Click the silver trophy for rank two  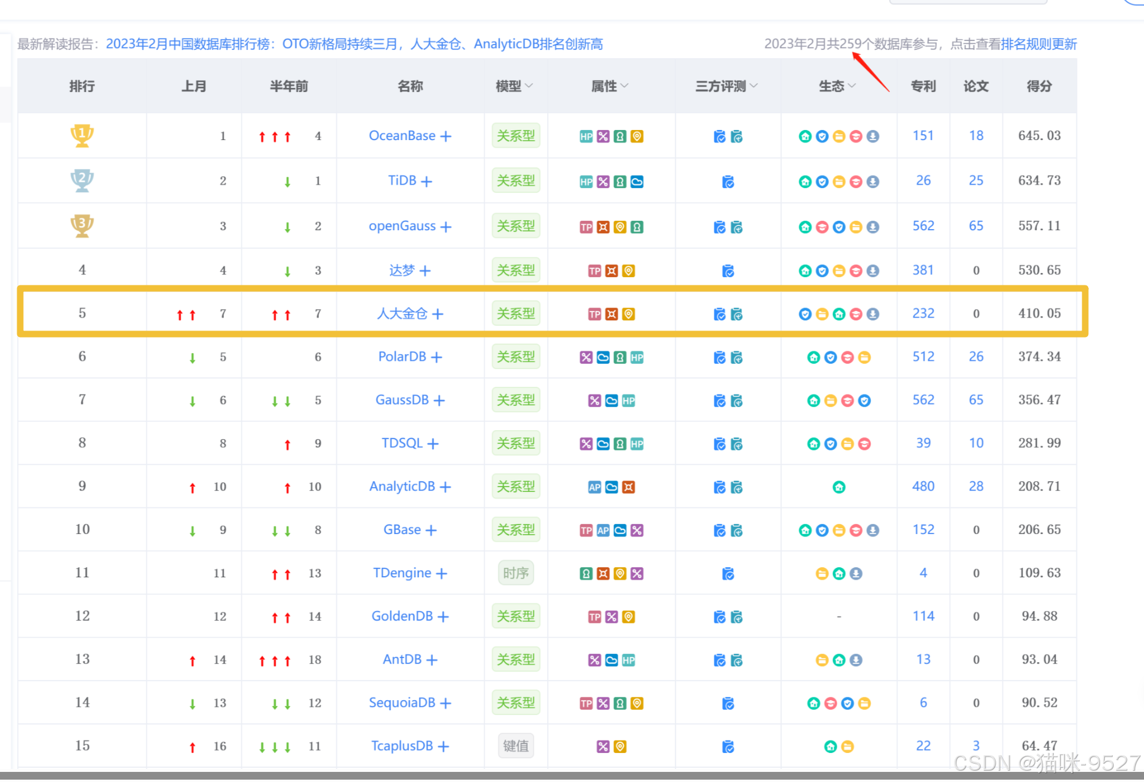tap(82, 180)
